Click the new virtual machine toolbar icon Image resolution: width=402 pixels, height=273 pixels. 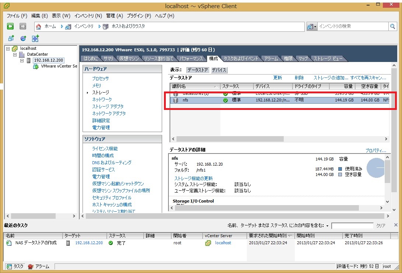tap(11, 38)
